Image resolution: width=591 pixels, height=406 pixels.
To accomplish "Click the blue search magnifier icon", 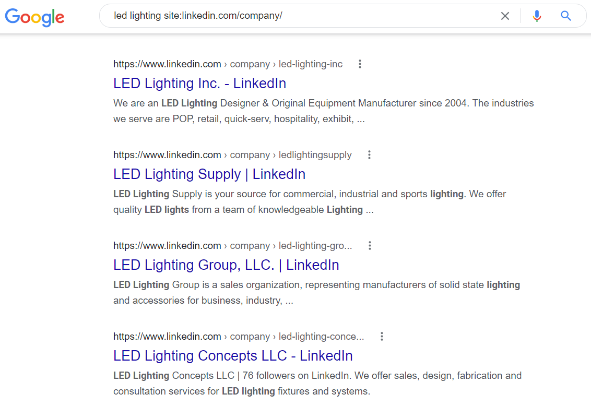I will click(566, 16).
